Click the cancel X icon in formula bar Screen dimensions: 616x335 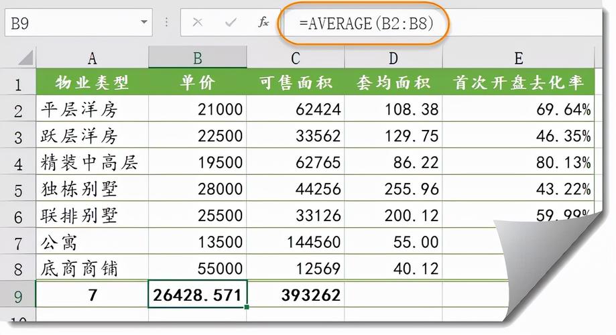197,22
